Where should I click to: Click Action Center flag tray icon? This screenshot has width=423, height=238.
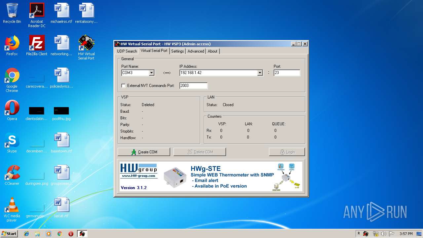(392, 234)
